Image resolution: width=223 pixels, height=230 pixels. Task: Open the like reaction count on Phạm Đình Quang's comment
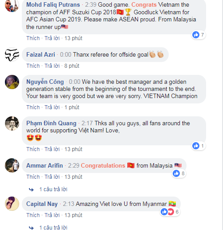[199, 146]
